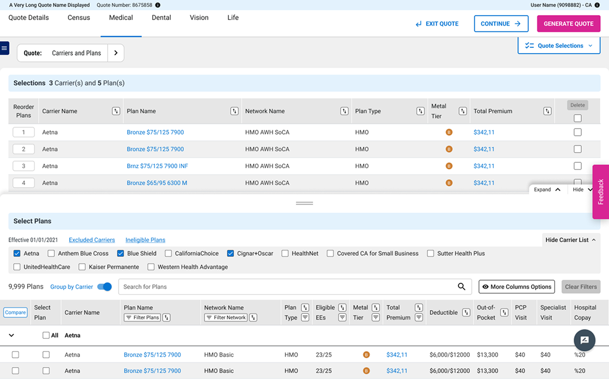609x380 pixels.
Task: Click the Compare button
Action: (x=16, y=313)
